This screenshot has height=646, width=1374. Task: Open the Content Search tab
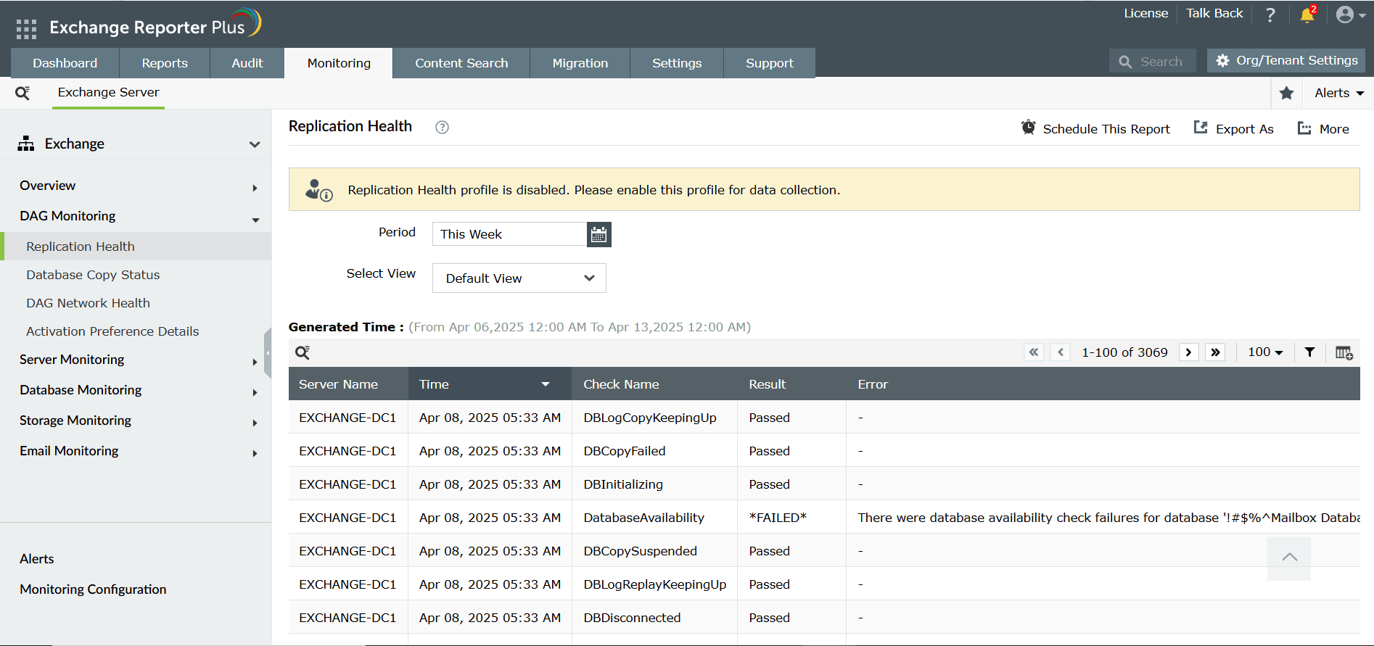tap(461, 63)
